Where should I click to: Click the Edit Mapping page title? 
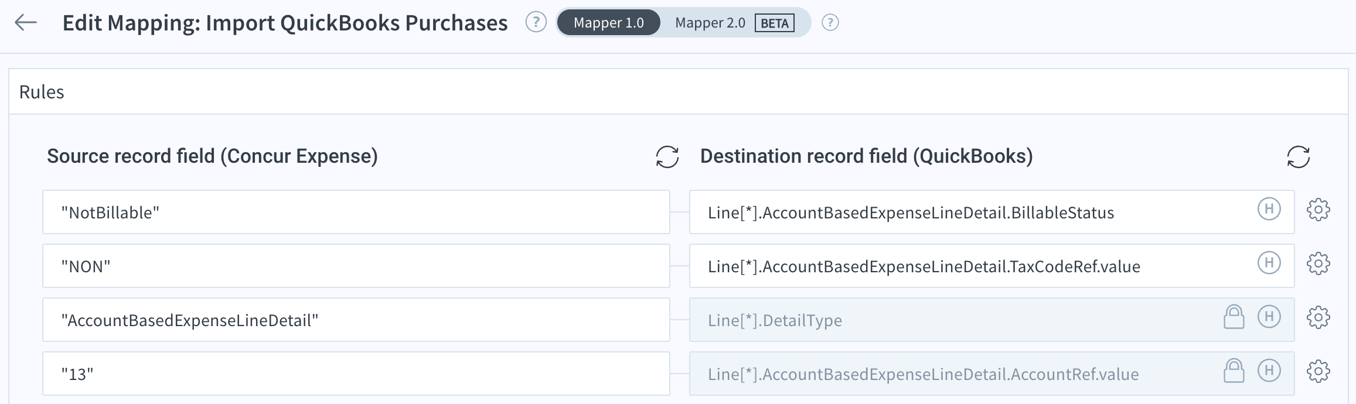[x=285, y=23]
